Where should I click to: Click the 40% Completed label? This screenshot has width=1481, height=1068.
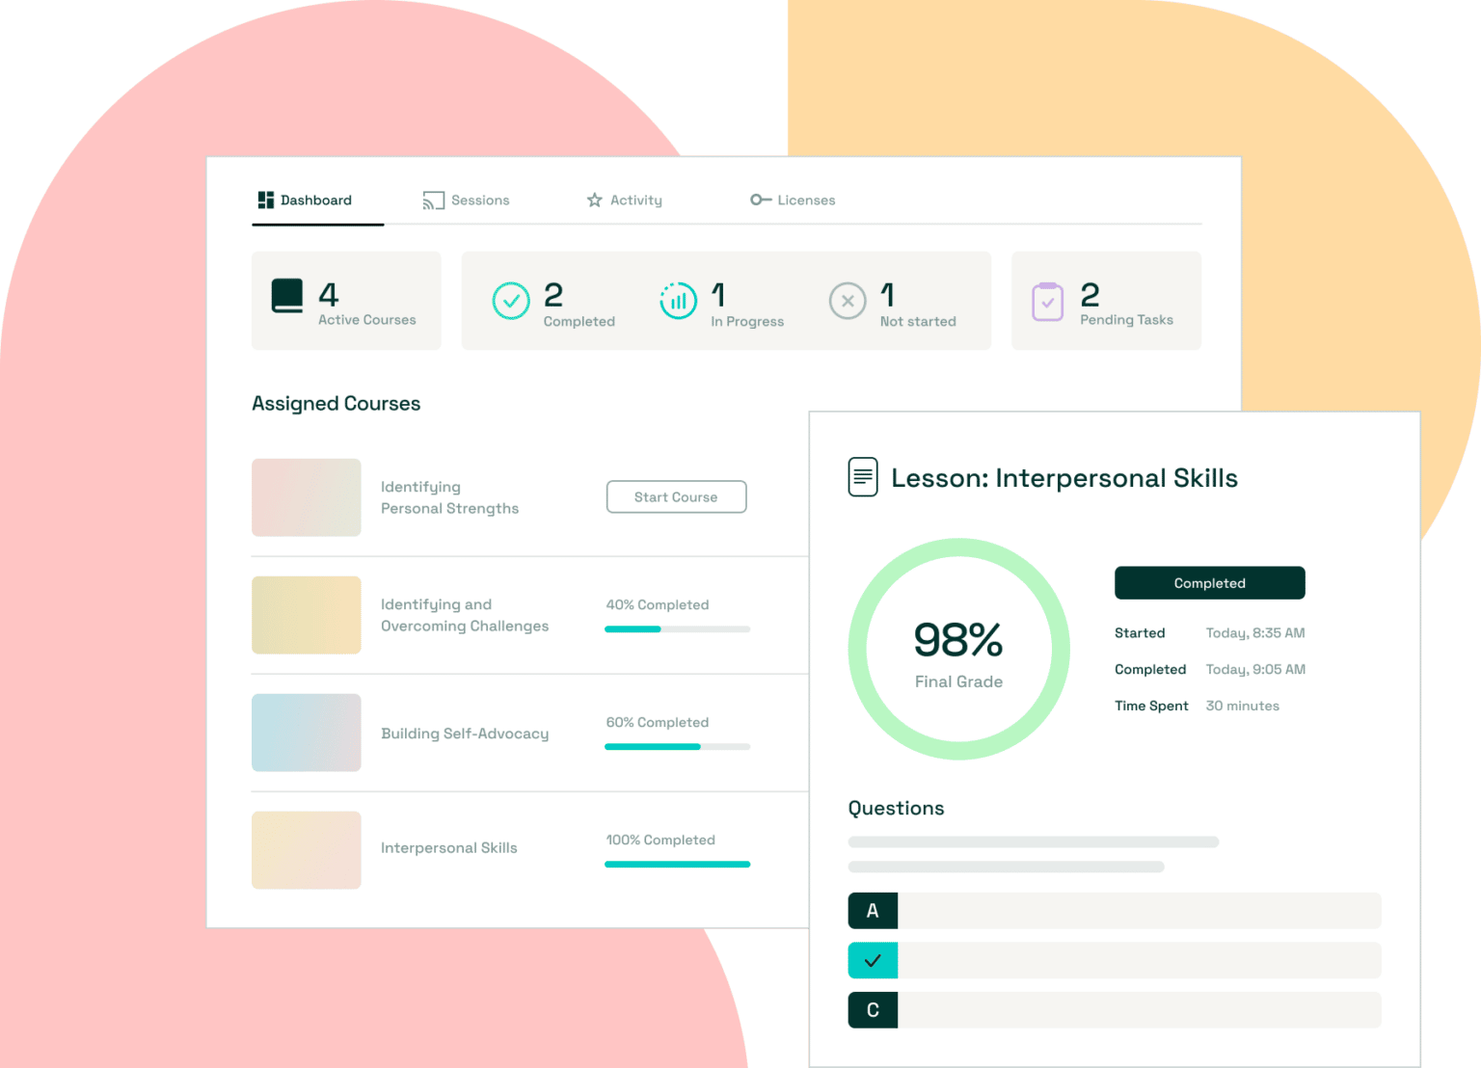point(658,605)
